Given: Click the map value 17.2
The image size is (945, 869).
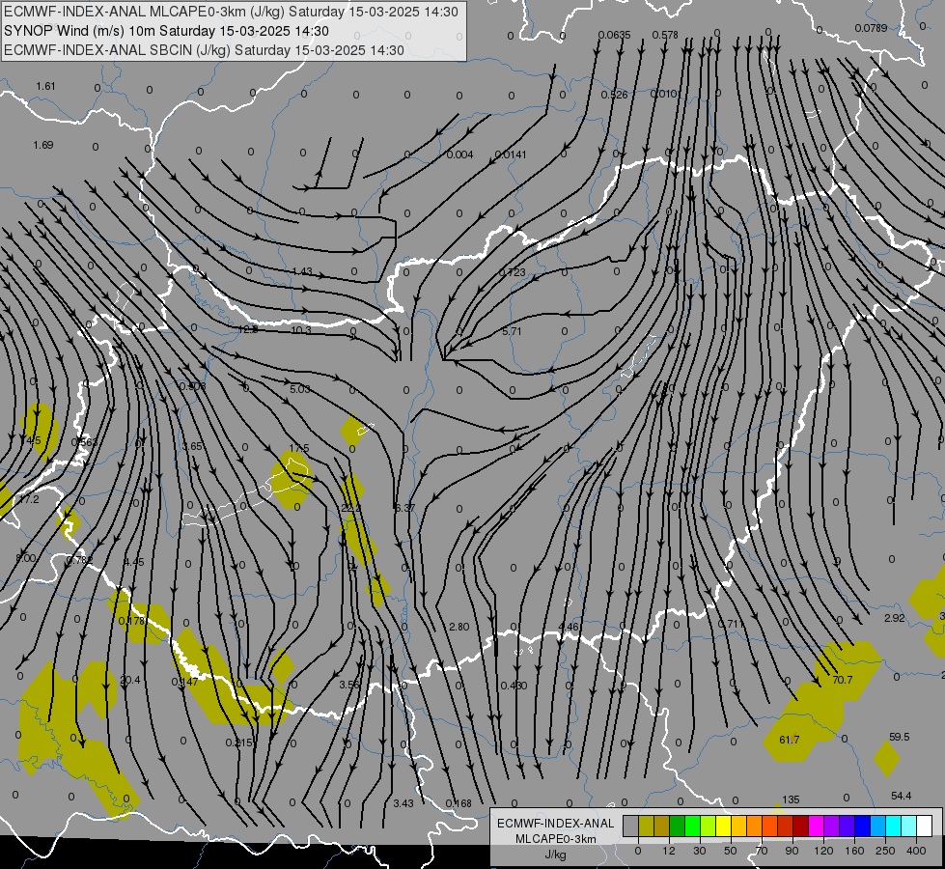Looking at the screenshot, I should click(x=28, y=499).
